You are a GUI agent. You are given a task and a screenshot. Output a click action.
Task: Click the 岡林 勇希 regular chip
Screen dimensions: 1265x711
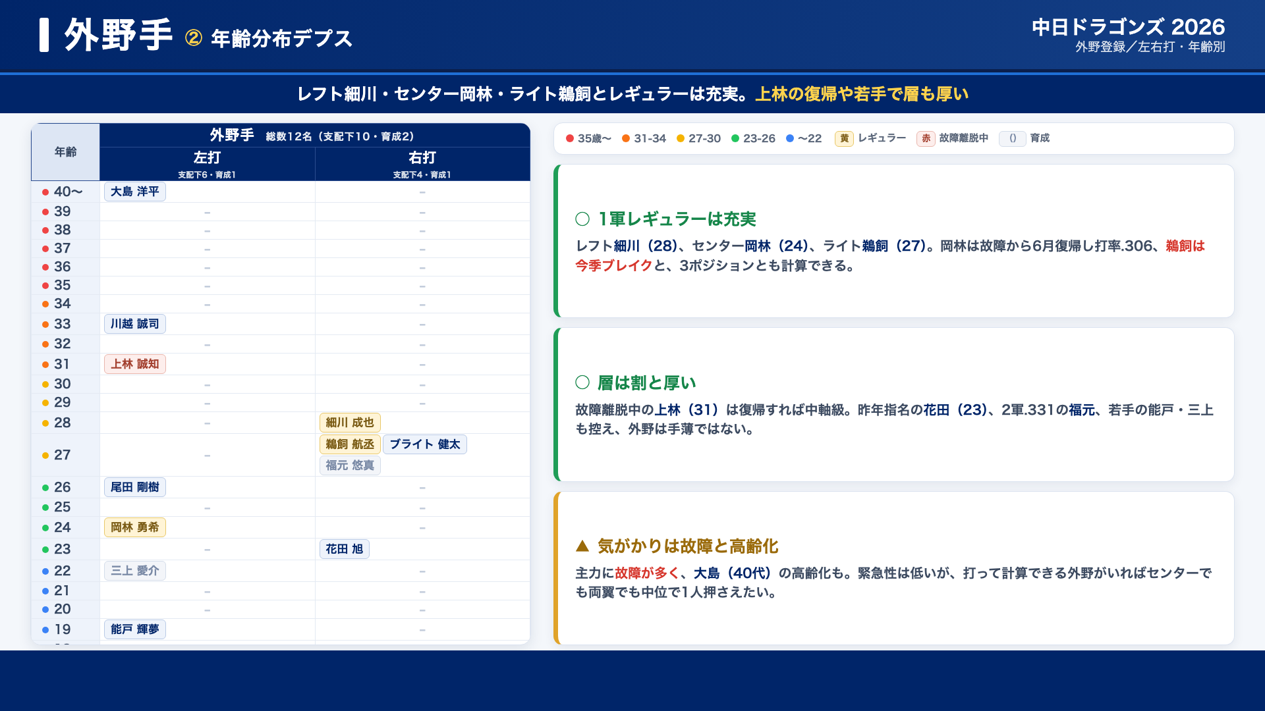point(134,527)
